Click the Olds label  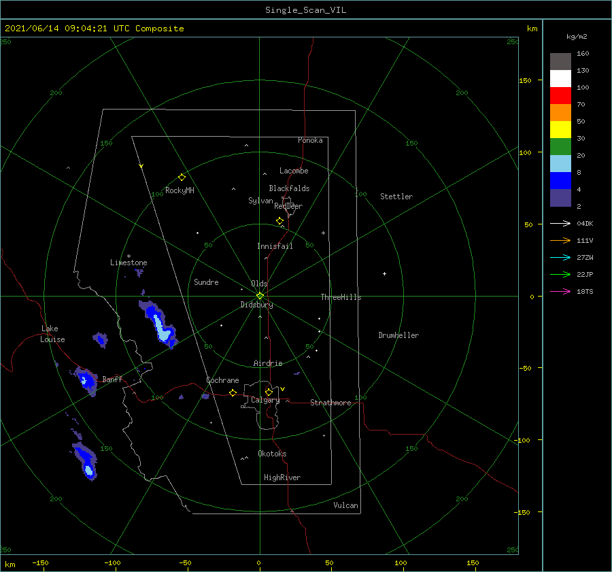(259, 284)
